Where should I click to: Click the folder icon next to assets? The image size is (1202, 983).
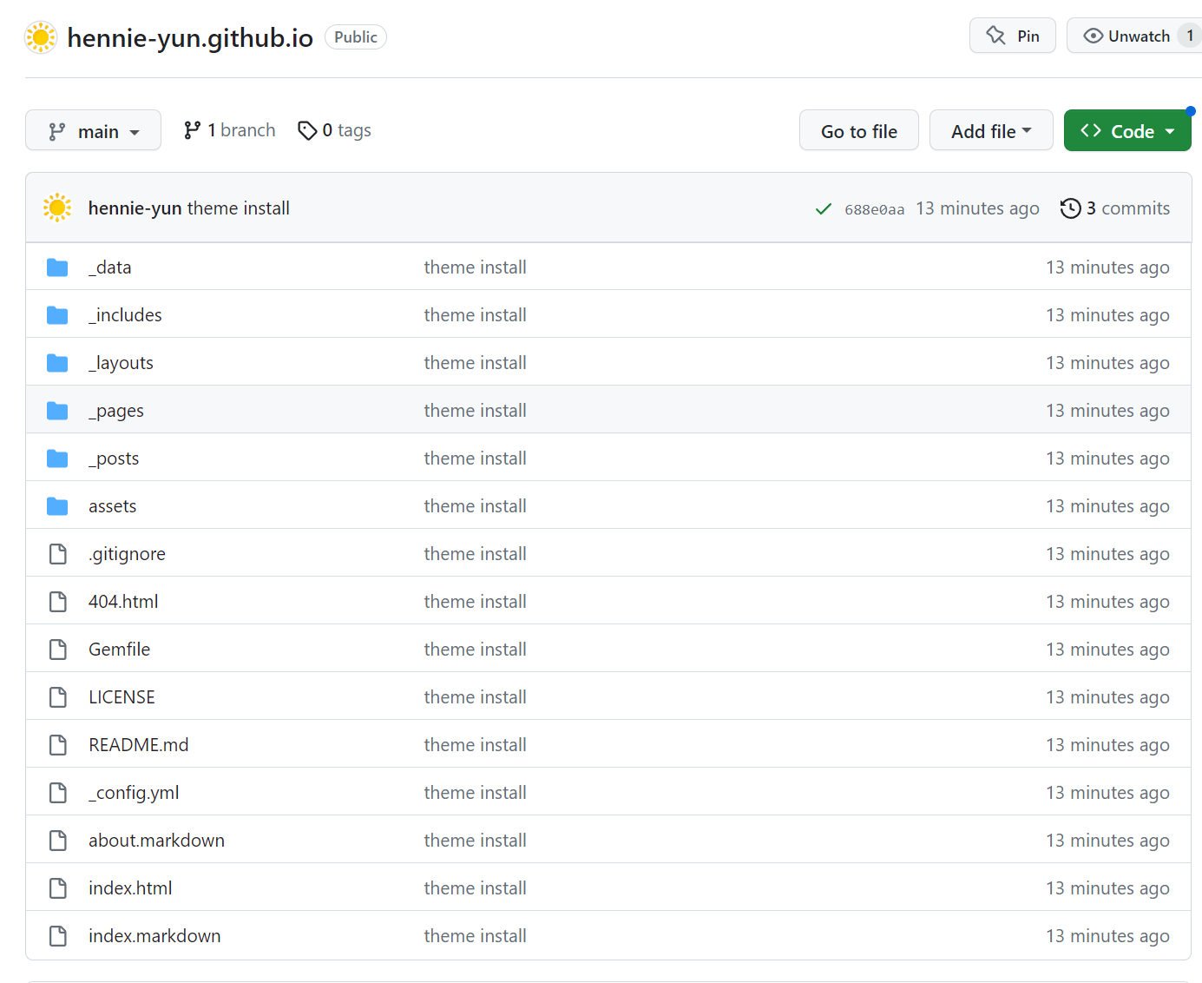[57, 506]
